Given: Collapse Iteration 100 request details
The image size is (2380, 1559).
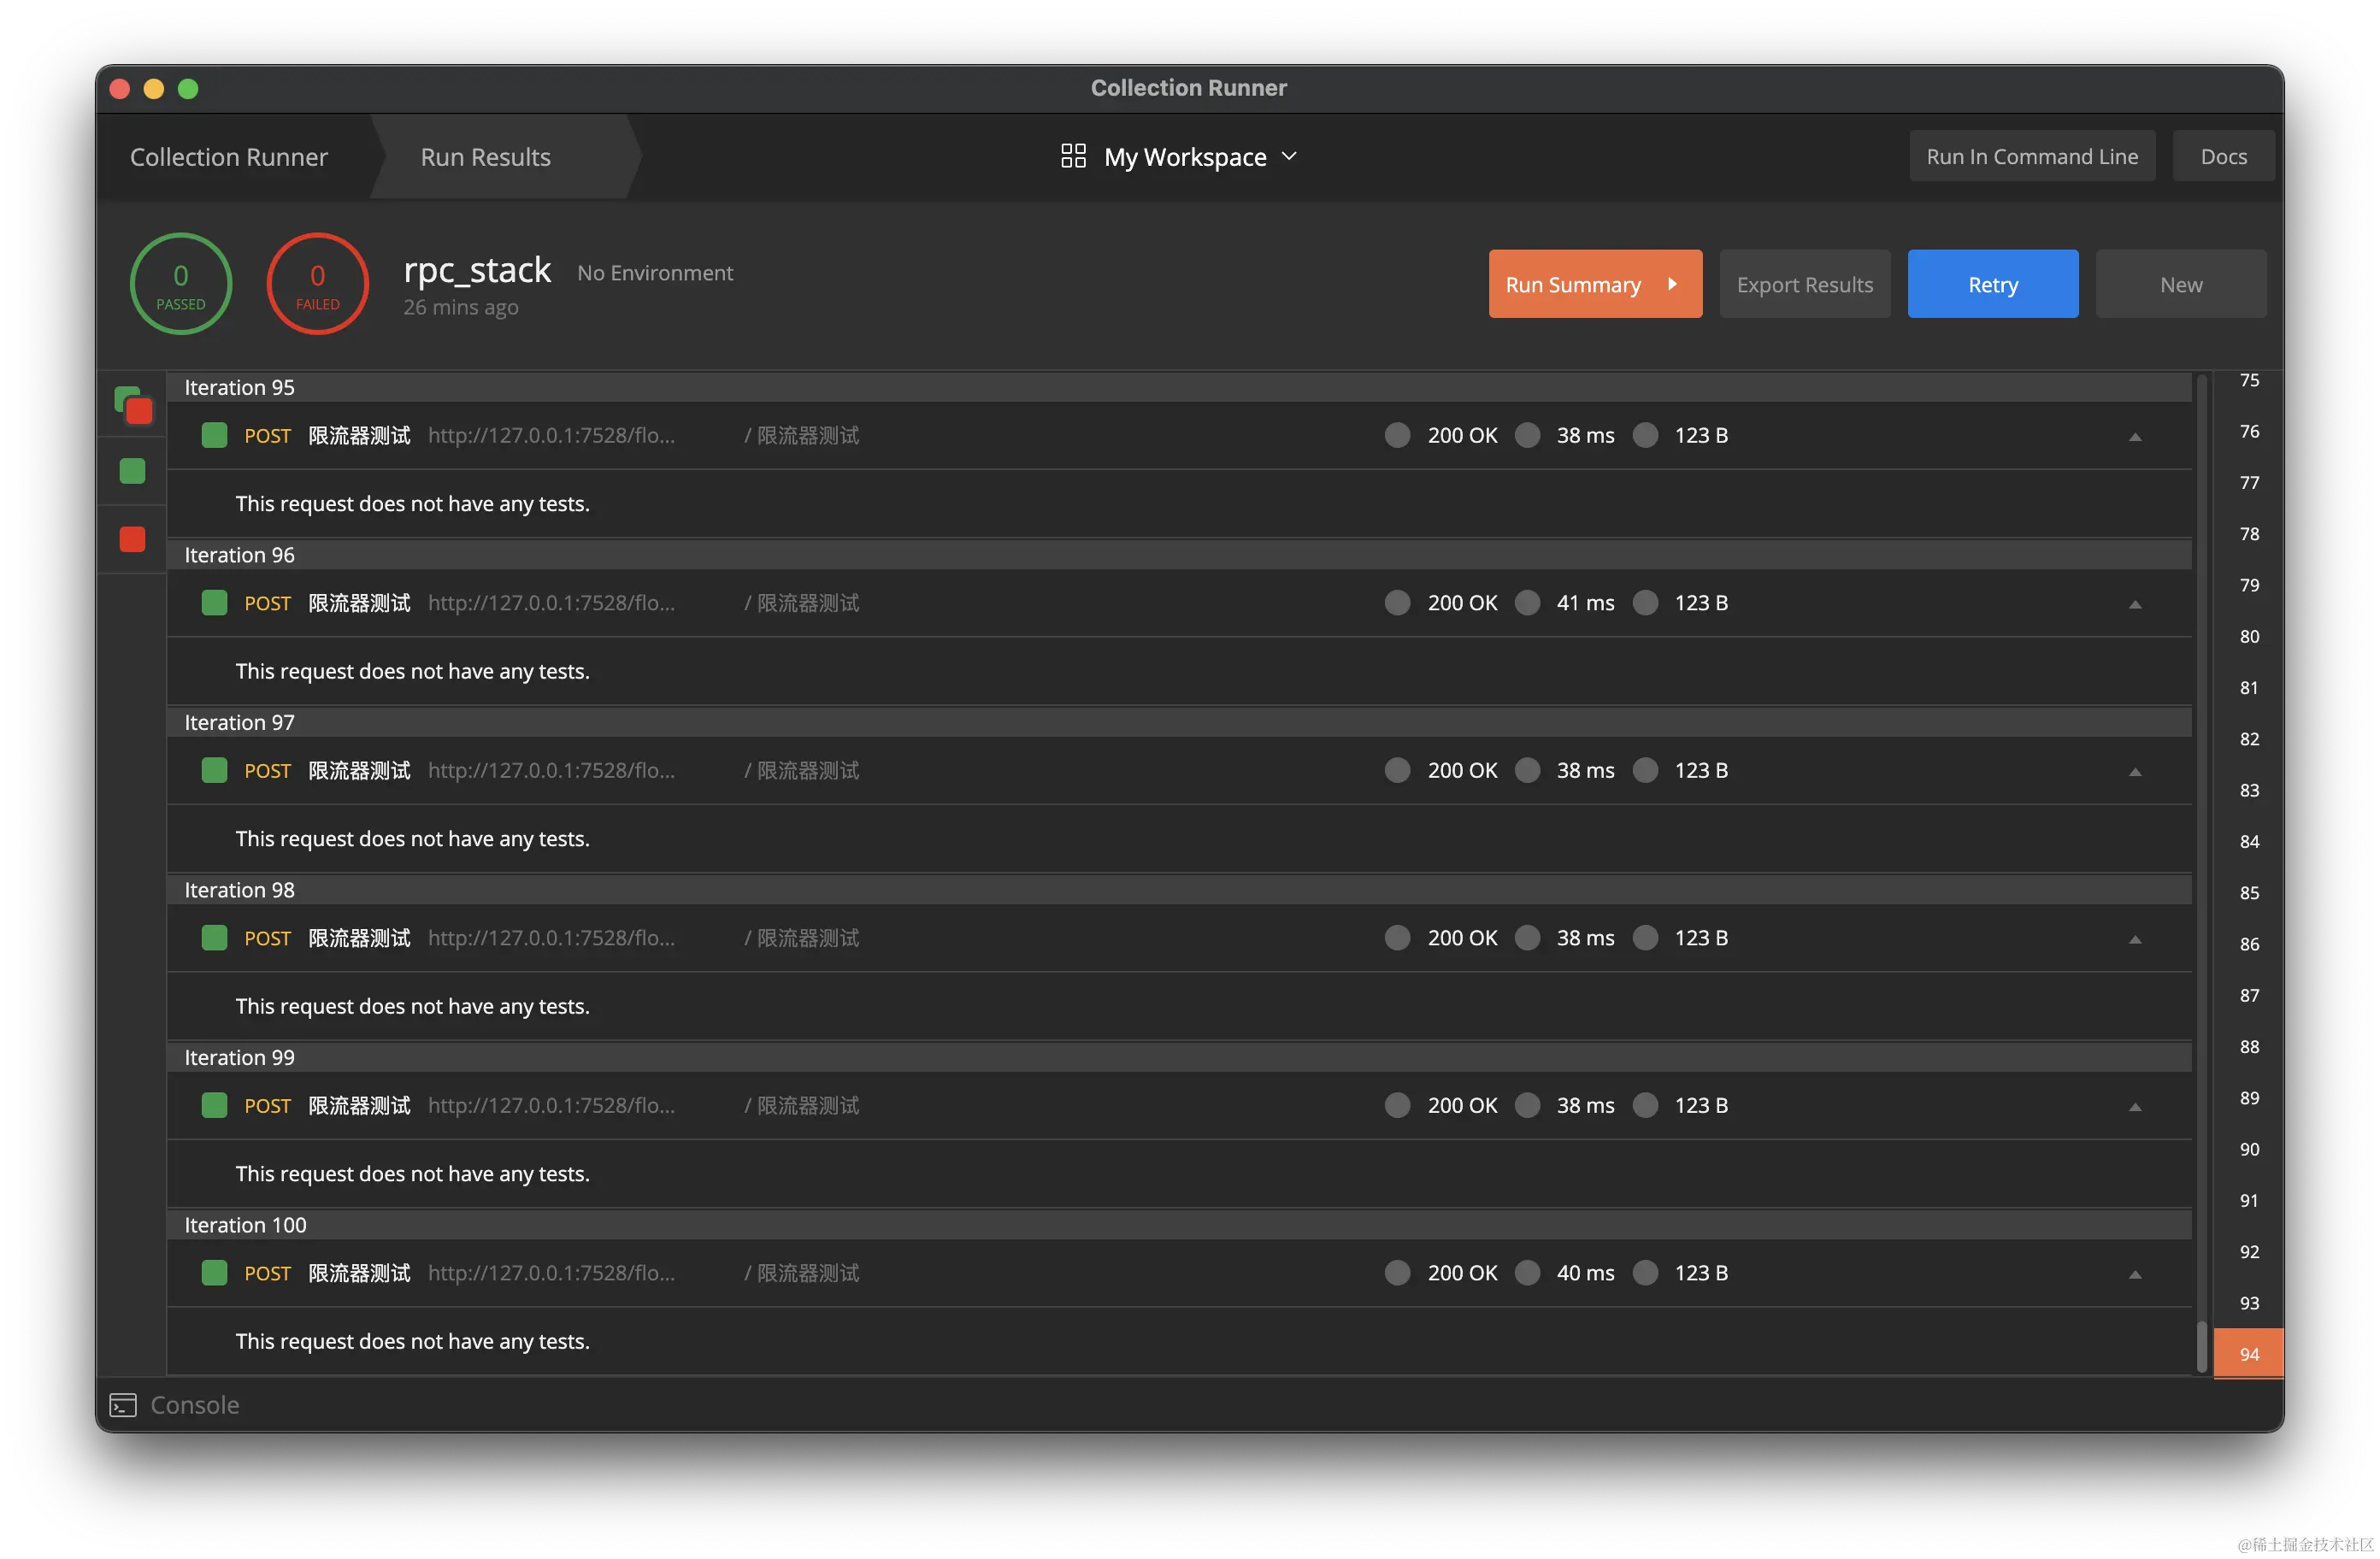Looking at the screenshot, I should pyautogui.click(x=2135, y=1275).
